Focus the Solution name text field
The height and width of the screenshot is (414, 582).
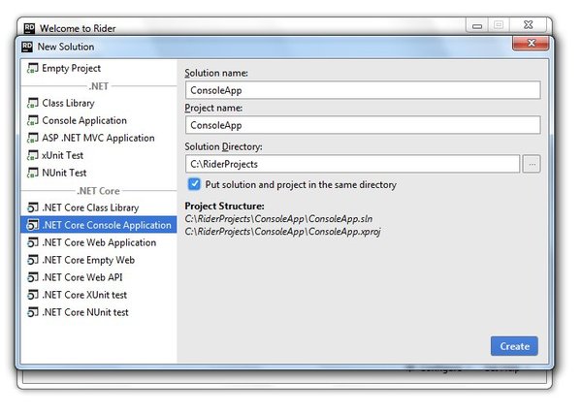coord(362,90)
